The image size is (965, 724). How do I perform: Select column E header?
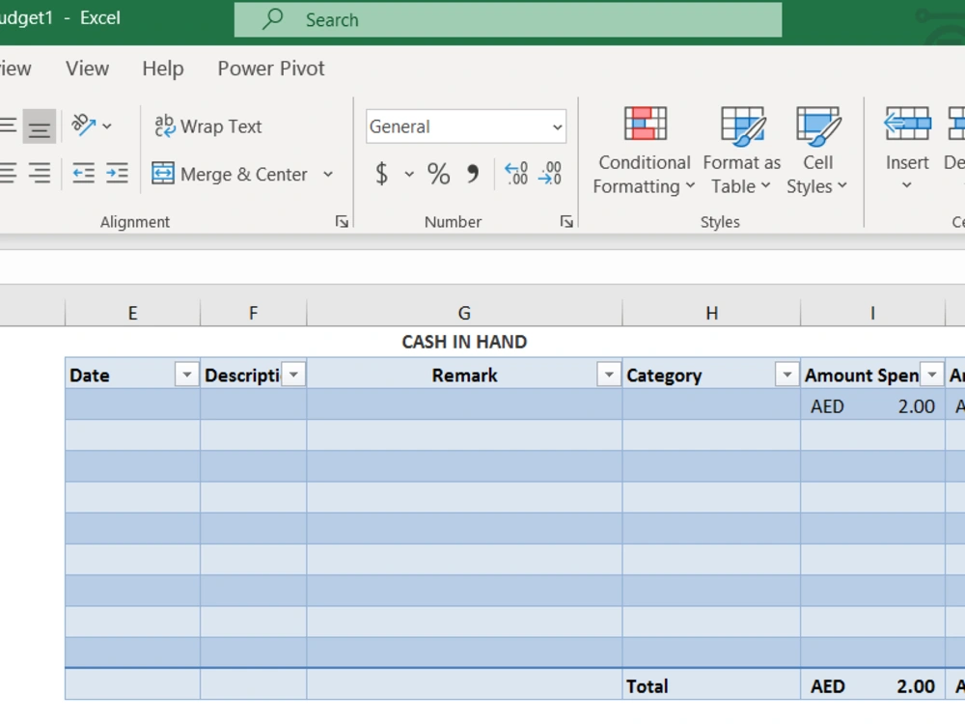132,313
